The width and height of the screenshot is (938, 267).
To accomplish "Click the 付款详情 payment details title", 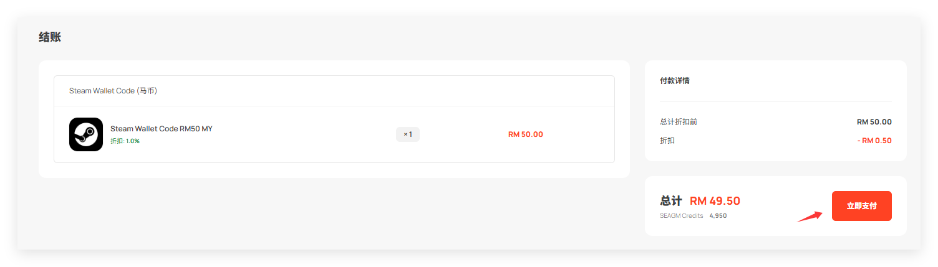I will click(x=675, y=81).
